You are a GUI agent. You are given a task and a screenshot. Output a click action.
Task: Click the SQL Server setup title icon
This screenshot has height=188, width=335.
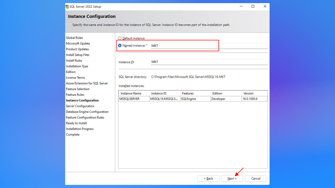67,7
